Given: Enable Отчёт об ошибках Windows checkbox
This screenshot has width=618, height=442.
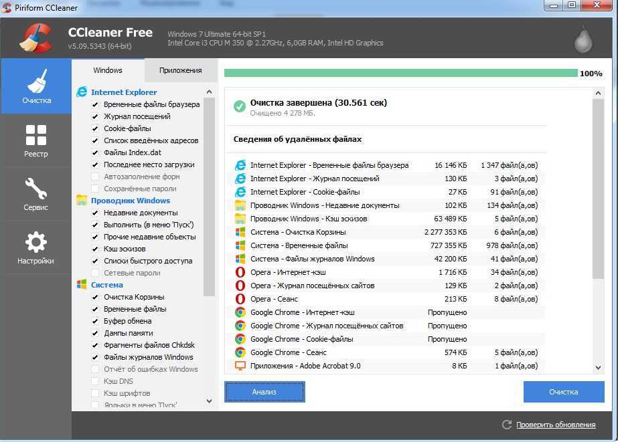Looking at the screenshot, I should click(x=95, y=369).
